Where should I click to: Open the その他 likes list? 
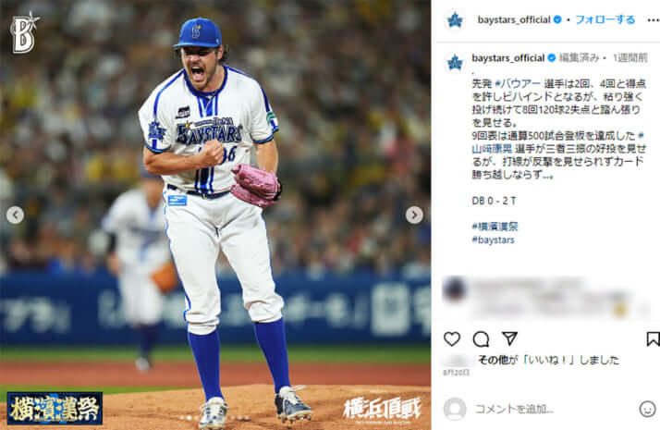[x=491, y=360]
